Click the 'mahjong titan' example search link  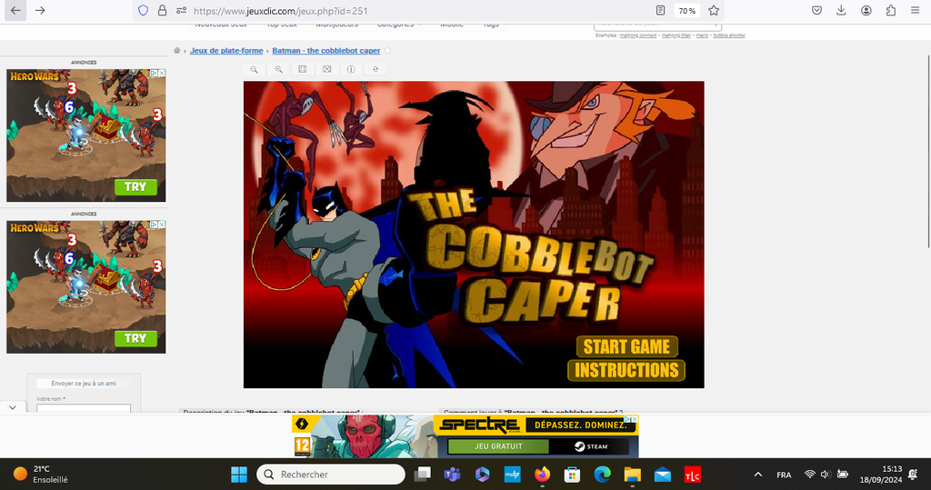[x=676, y=35]
